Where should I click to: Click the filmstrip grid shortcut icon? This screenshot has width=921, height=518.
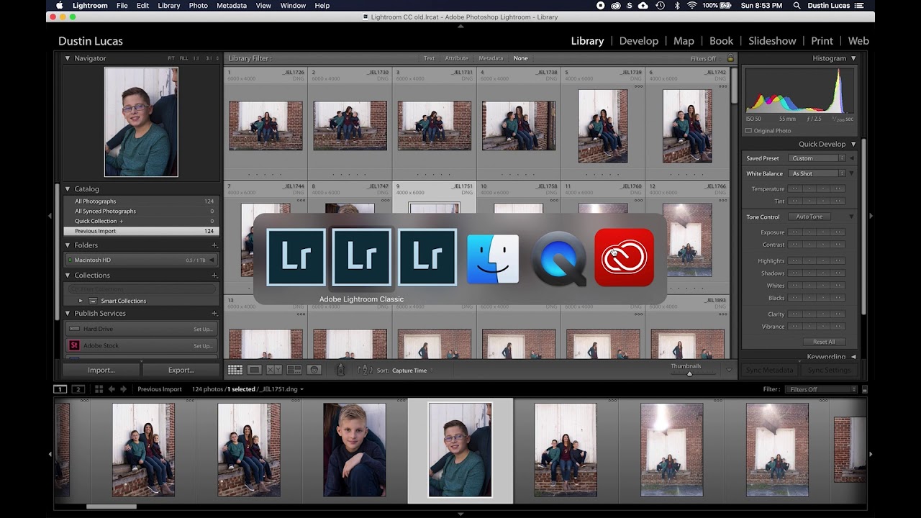point(99,389)
